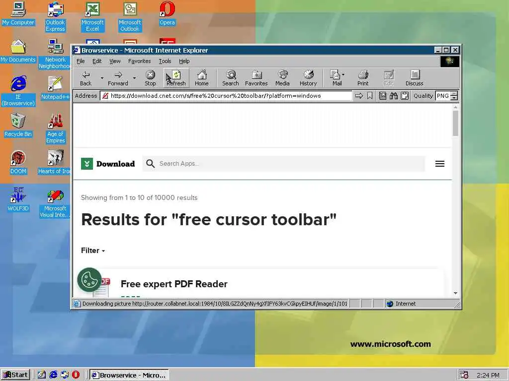This screenshot has height=381, width=509.
Task: Select Recycle Bin desktop icon
Action: [x=18, y=126]
